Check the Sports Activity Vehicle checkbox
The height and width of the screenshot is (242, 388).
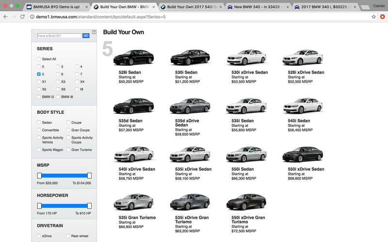click(39, 137)
